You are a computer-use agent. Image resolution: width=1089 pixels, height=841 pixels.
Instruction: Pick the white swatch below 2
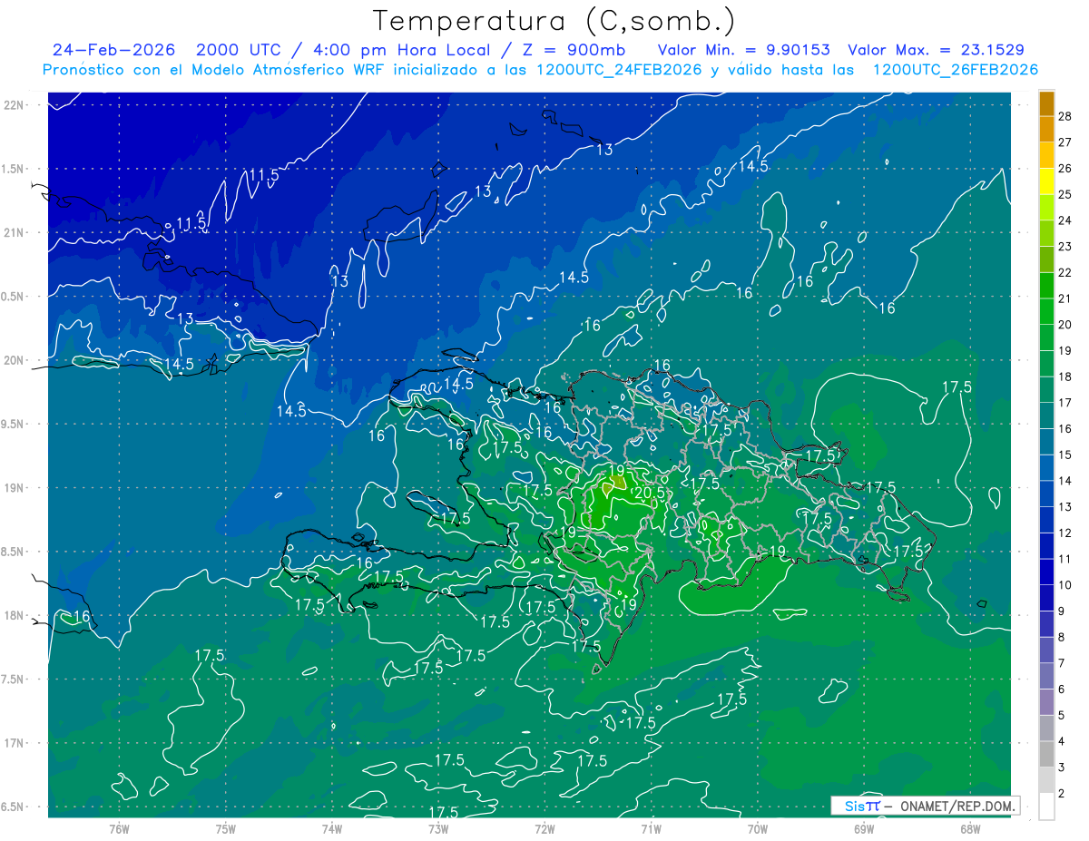click(x=1046, y=807)
